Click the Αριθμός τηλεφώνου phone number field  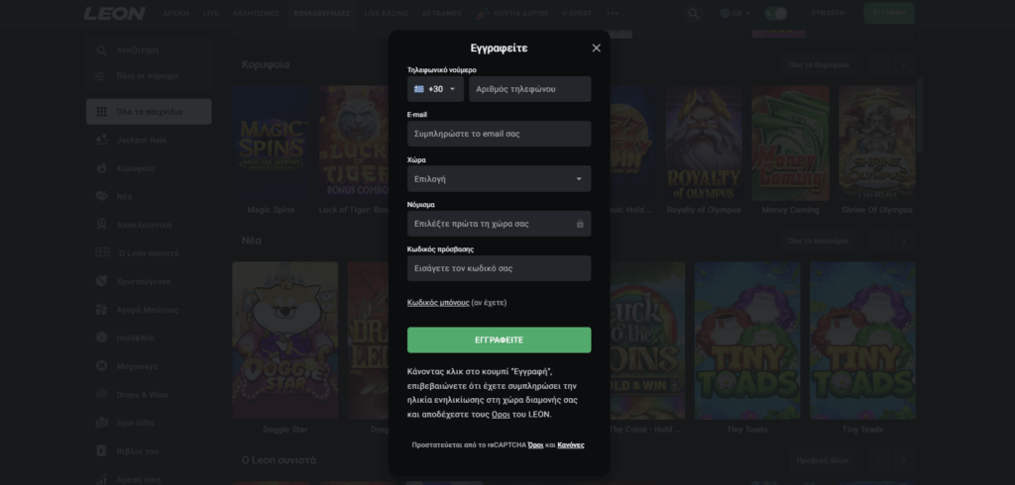point(530,89)
